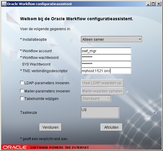163x151 pixels.
Task: Minimize the configuratieassistent window
Action: pyautogui.click(x=148, y=4)
